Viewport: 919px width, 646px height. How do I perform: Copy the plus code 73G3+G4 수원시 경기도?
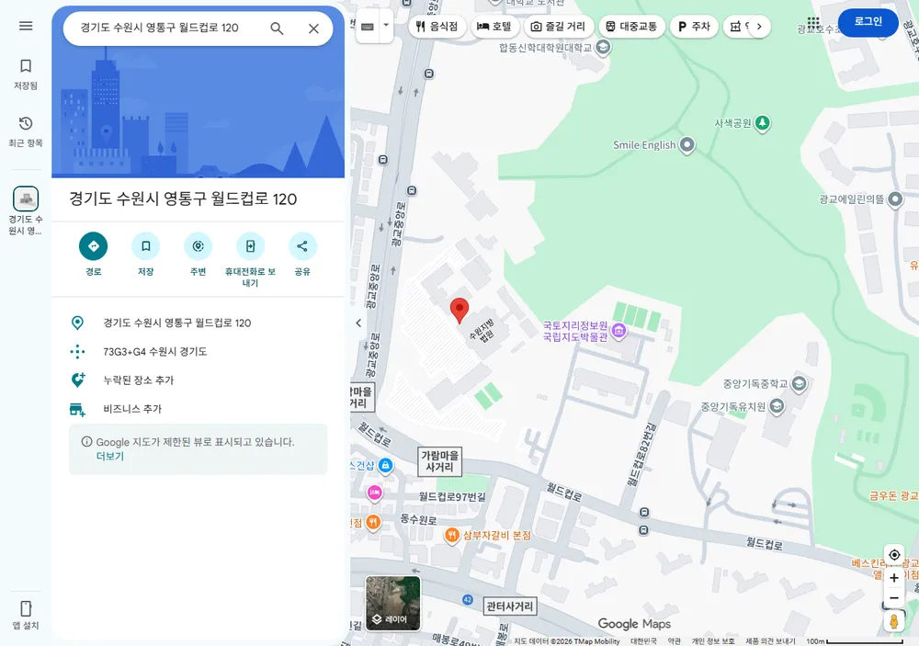199,351
